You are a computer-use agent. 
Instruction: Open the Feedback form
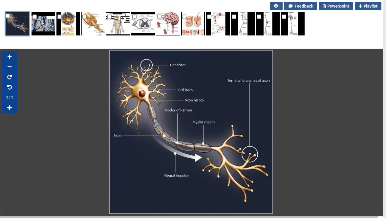click(x=301, y=6)
